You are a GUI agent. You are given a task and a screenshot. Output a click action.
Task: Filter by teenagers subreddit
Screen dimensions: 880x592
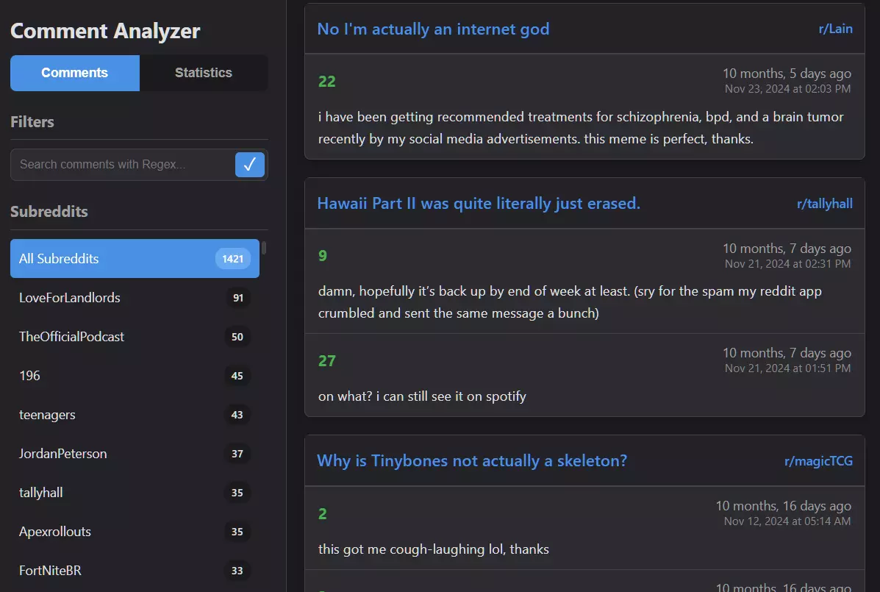tap(135, 415)
